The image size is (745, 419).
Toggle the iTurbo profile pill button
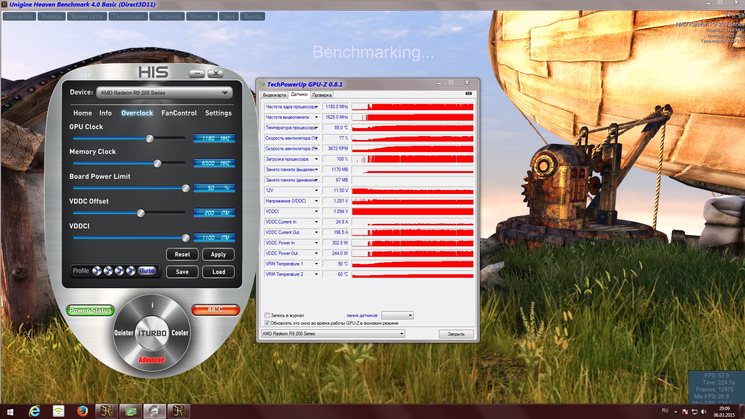coord(147,271)
